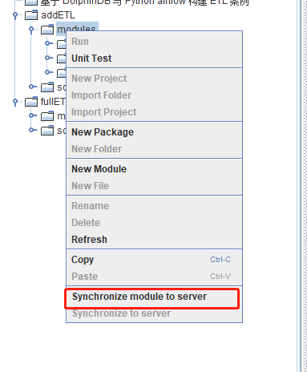
Task: Select Unit Test from context menu
Action: pos(154,59)
